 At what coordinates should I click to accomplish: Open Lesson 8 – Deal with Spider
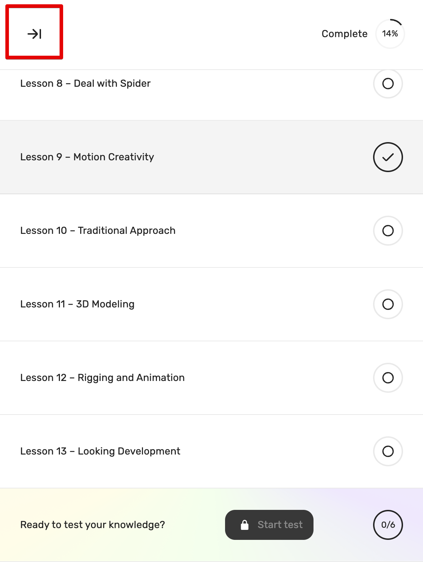(x=85, y=84)
